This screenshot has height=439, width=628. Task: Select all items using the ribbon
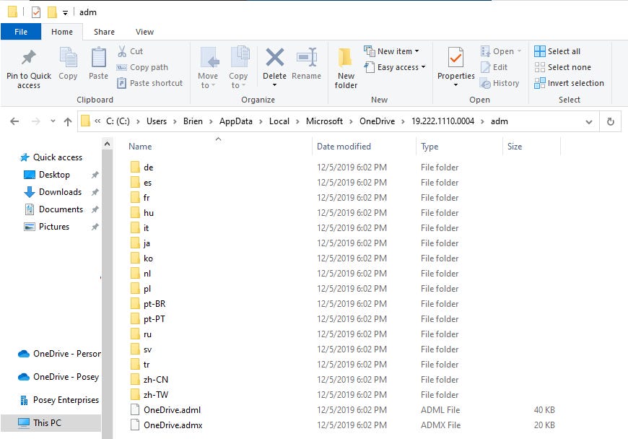tap(561, 51)
